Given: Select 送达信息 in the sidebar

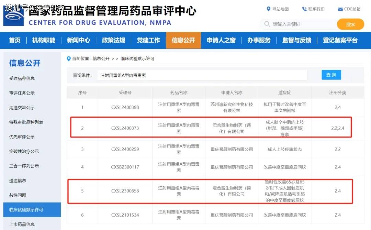Looking at the screenshot, I should 18,180.
